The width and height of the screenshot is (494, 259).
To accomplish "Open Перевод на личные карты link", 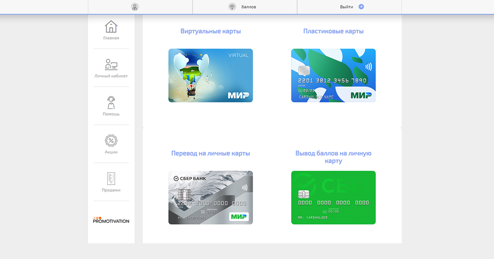I will (x=211, y=153).
